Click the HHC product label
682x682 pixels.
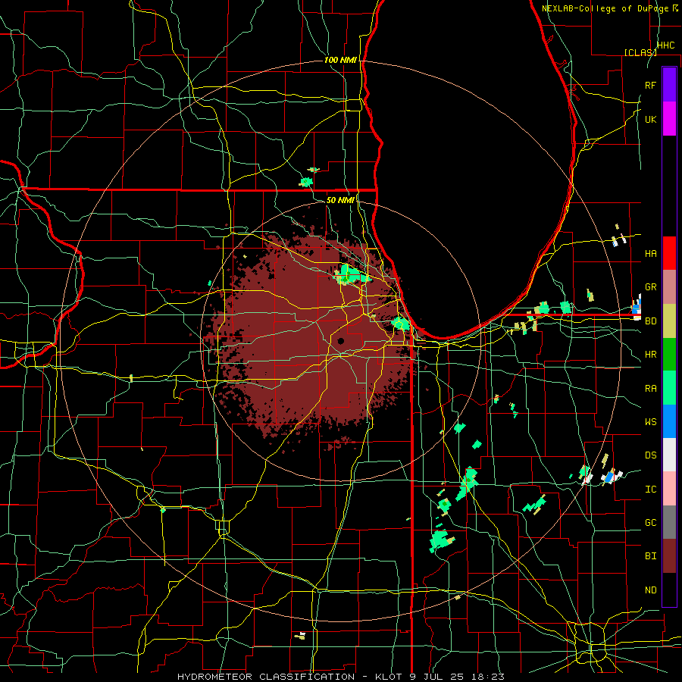click(665, 45)
